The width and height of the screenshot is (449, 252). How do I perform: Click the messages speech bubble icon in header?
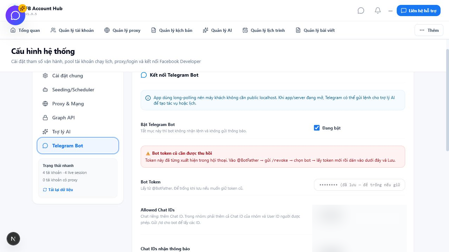pos(361,10)
